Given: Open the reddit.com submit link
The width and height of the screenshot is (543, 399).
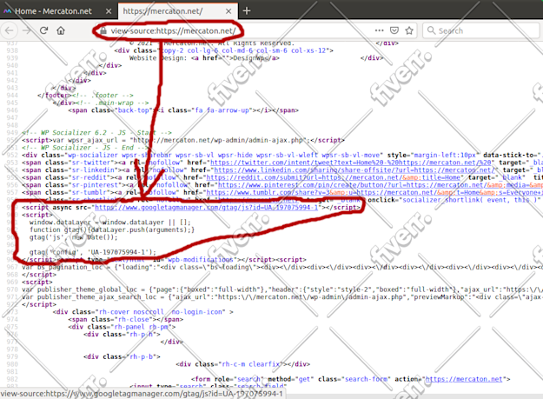Looking at the screenshot, I should coord(334,177).
